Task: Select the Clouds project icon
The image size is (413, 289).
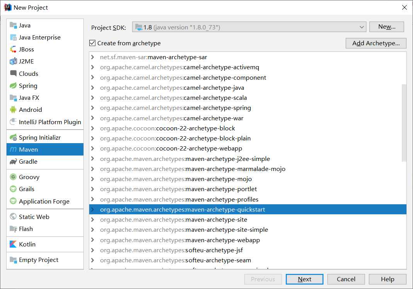Action: (13, 74)
